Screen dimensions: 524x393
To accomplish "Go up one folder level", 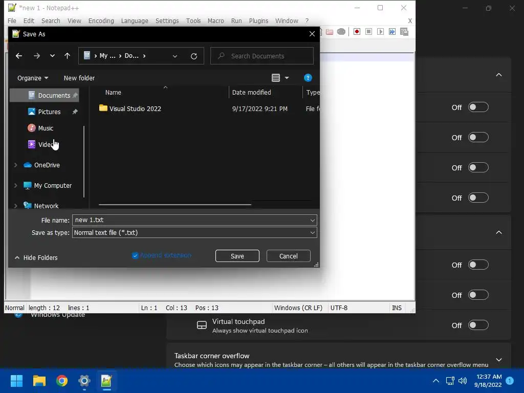I will click(67, 56).
